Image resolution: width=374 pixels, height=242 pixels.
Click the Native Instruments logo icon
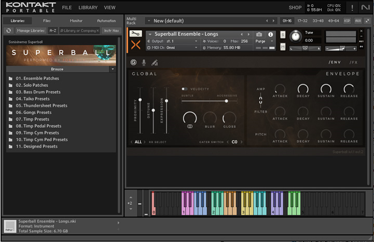(x=365, y=8)
